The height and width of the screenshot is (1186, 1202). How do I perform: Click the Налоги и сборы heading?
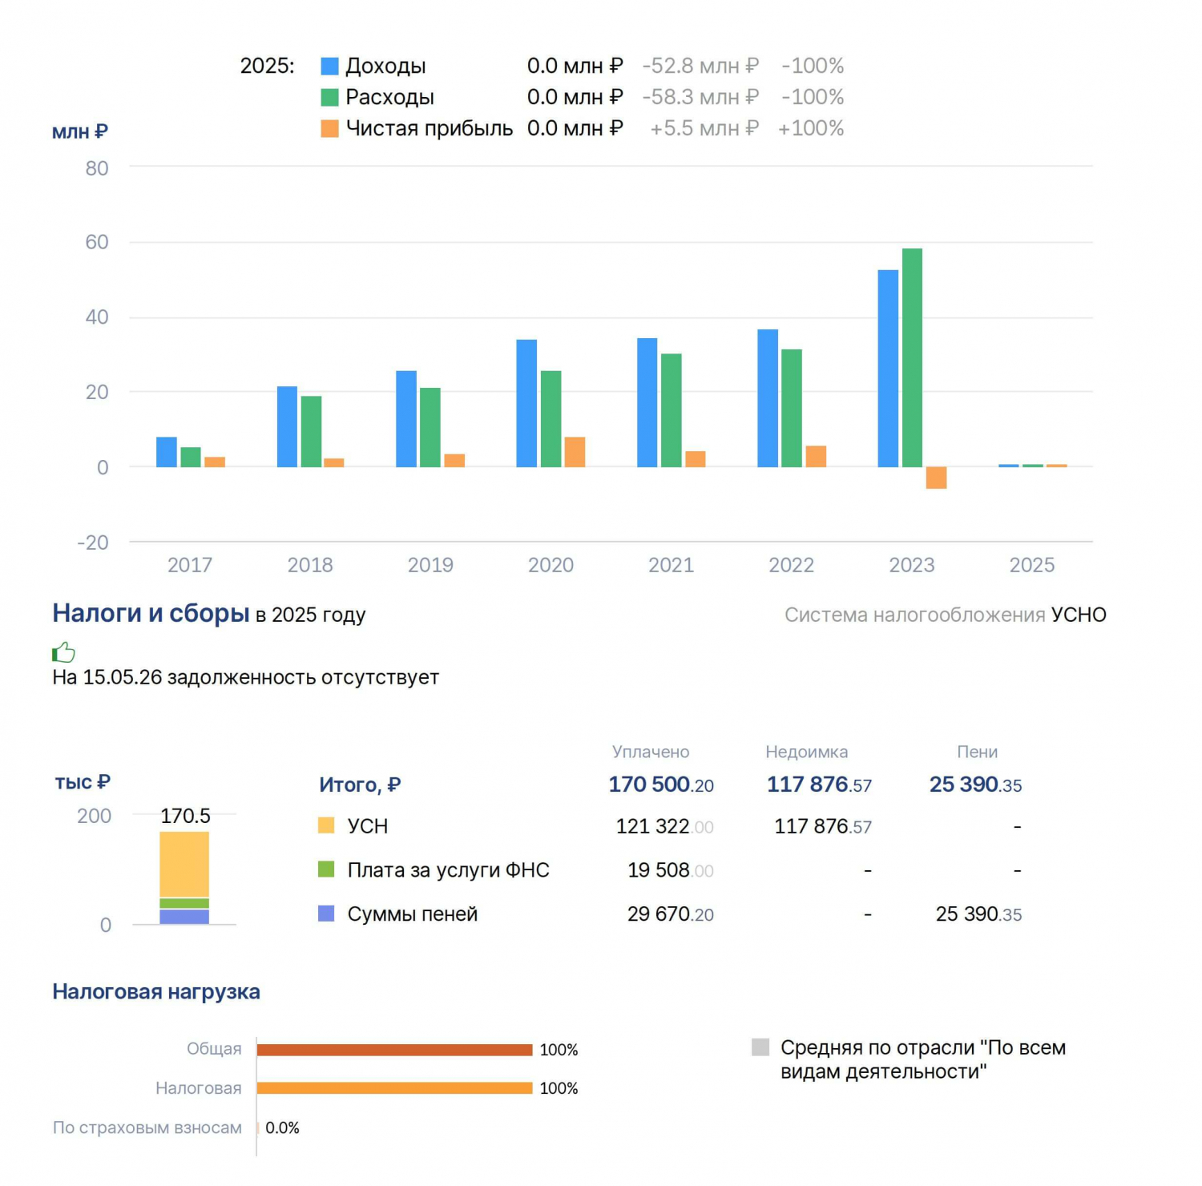click(151, 613)
